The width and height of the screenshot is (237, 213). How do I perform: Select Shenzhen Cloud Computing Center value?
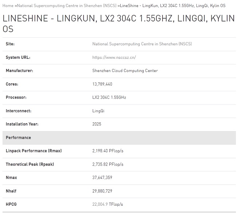tap(125, 71)
